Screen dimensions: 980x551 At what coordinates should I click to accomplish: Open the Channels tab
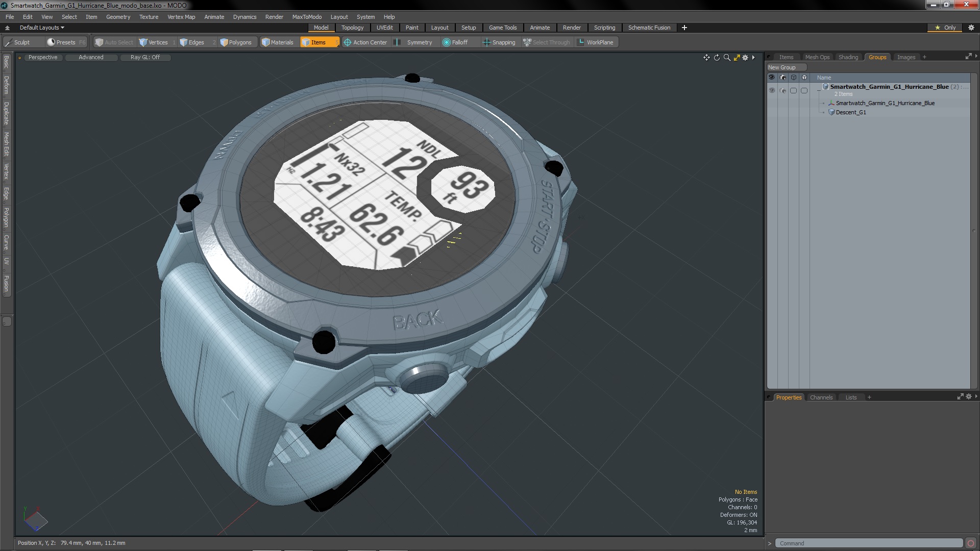pos(821,397)
